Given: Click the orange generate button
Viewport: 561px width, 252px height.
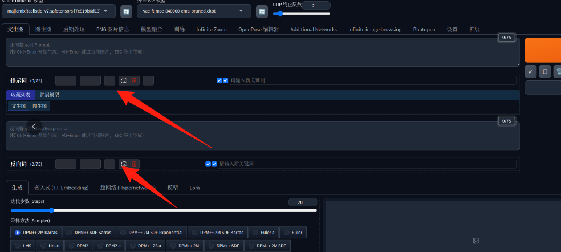Looking at the screenshot, I should point(543,50).
